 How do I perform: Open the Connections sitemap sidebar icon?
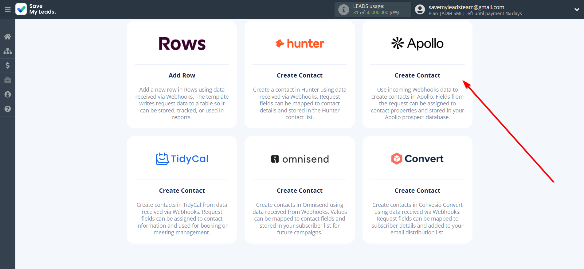pyautogui.click(x=8, y=51)
